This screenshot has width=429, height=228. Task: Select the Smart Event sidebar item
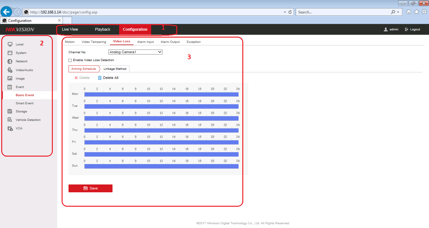tap(25, 103)
